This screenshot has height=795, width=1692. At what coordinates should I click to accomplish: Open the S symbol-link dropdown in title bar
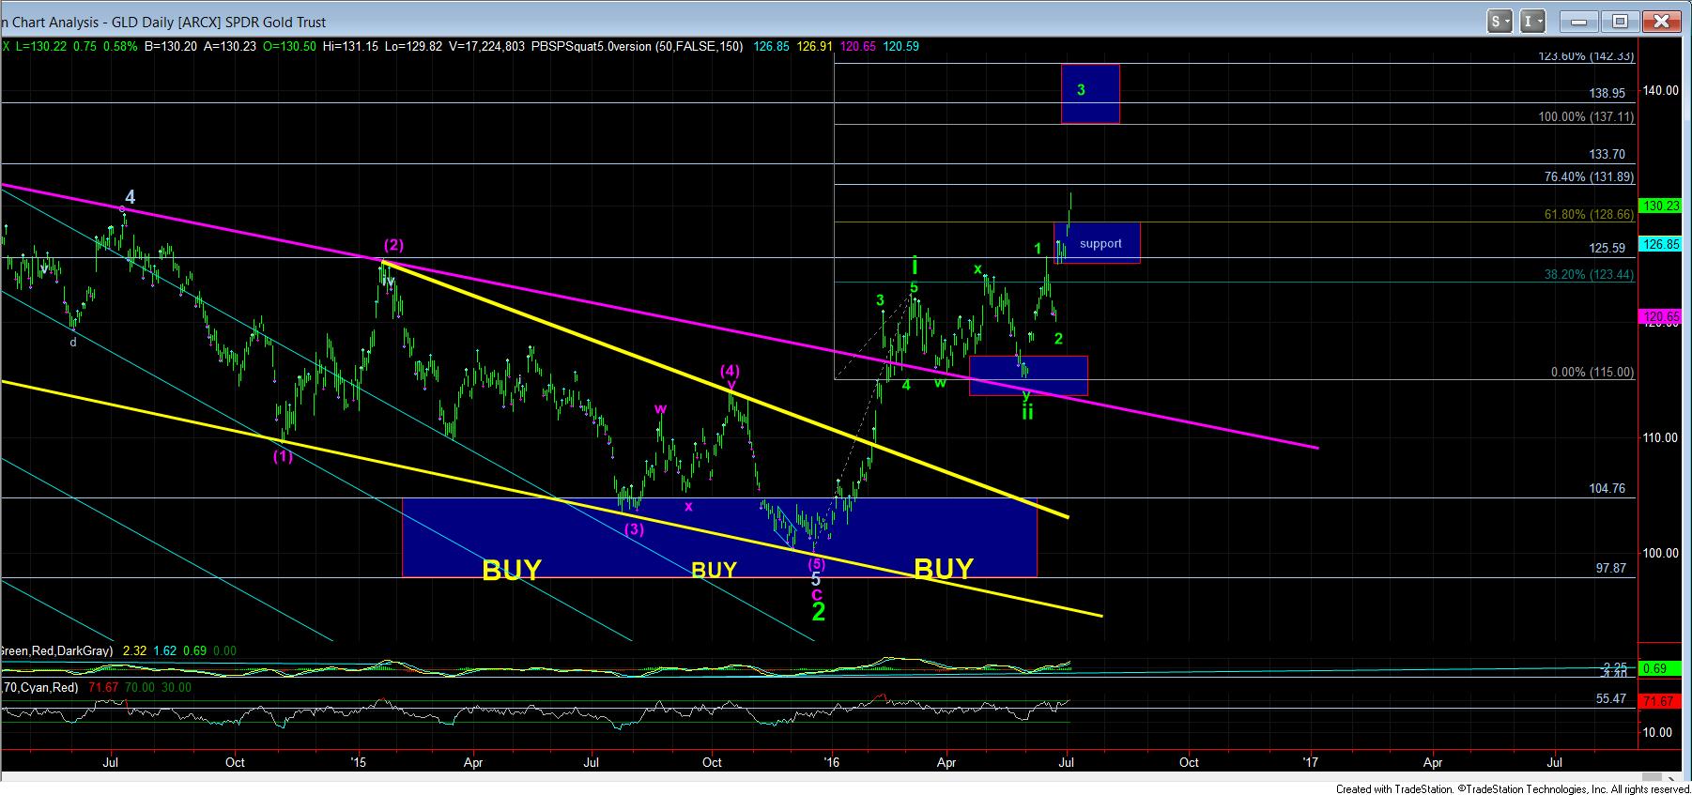pos(1500,21)
